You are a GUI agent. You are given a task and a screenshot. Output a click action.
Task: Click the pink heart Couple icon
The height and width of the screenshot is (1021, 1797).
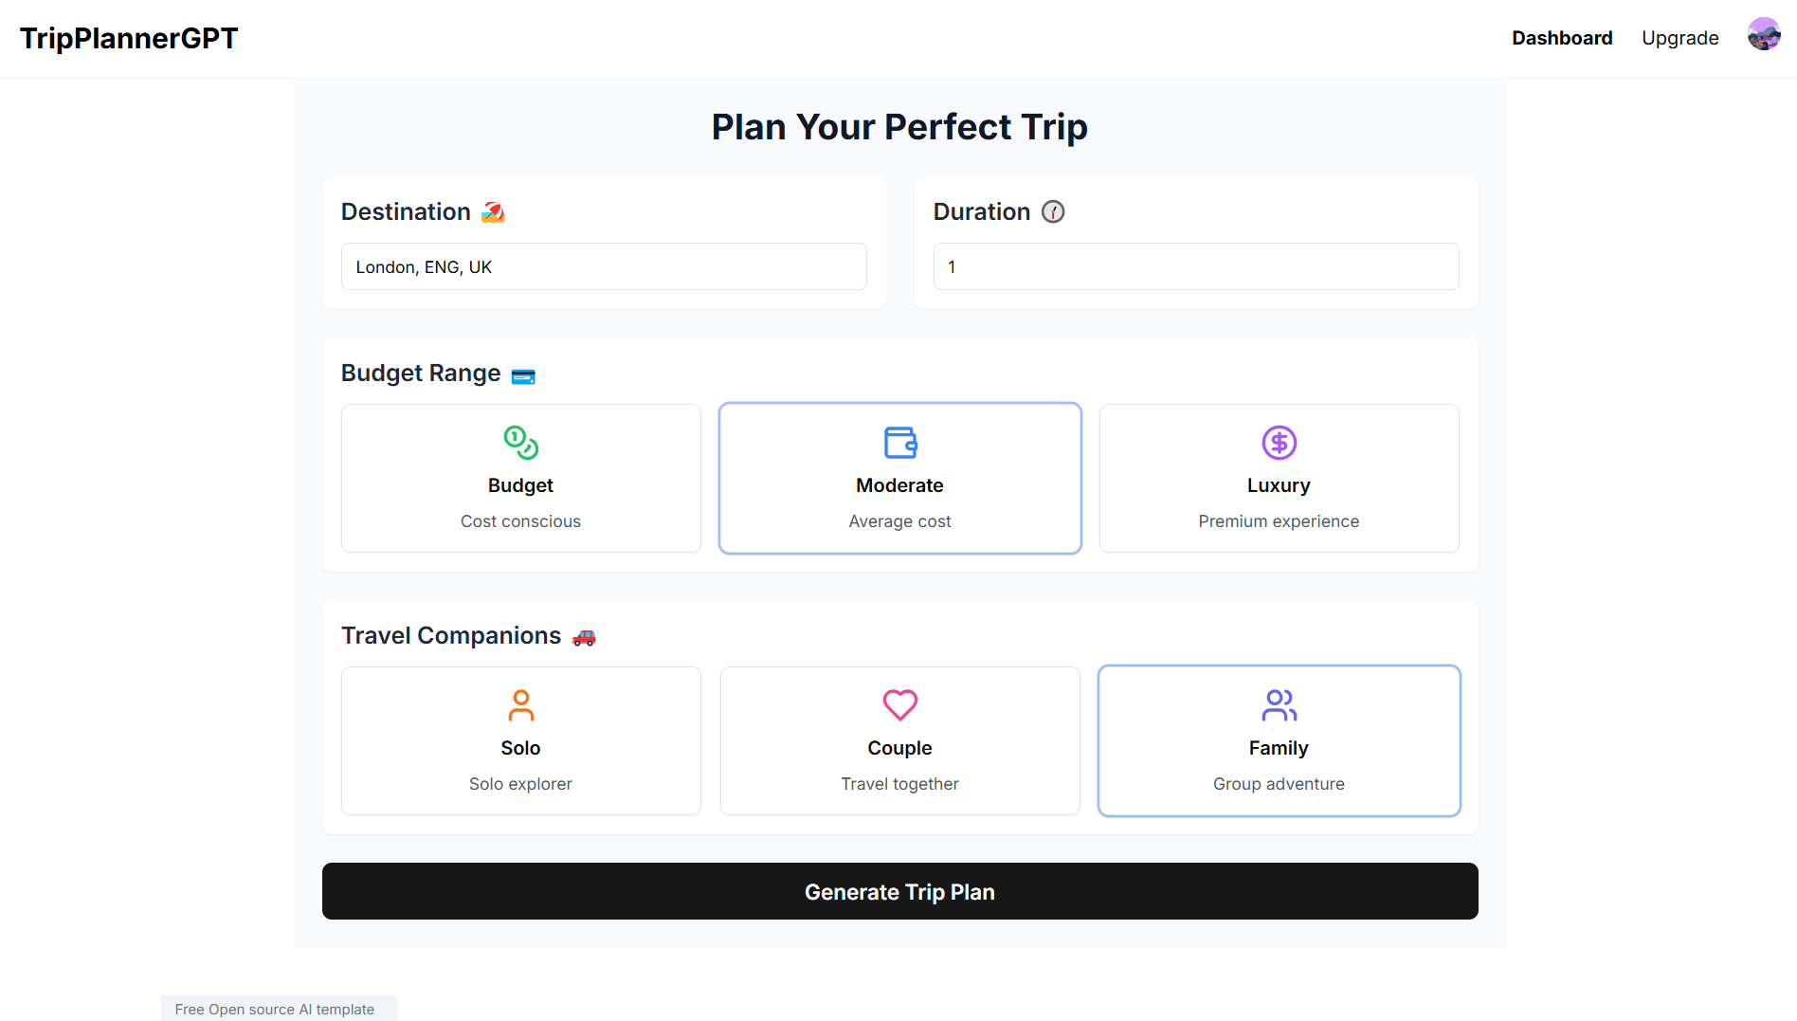tap(899, 704)
